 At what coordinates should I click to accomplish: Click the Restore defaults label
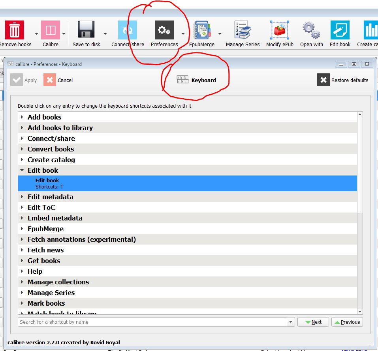click(x=350, y=80)
